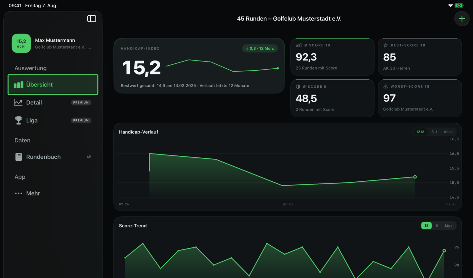Click the line chart icon beside Detail

[x=18, y=103]
